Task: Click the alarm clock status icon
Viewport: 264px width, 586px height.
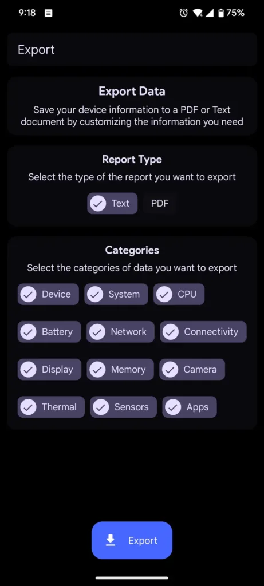Action: (x=184, y=13)
